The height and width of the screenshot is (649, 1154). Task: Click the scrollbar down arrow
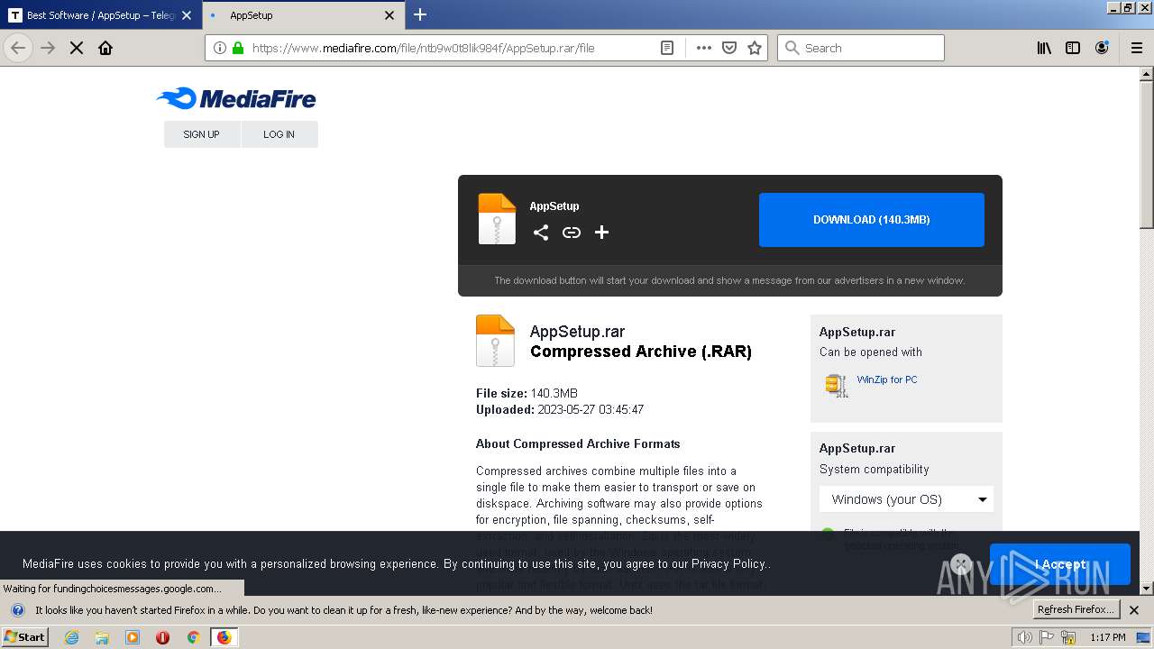(1146, 588)
